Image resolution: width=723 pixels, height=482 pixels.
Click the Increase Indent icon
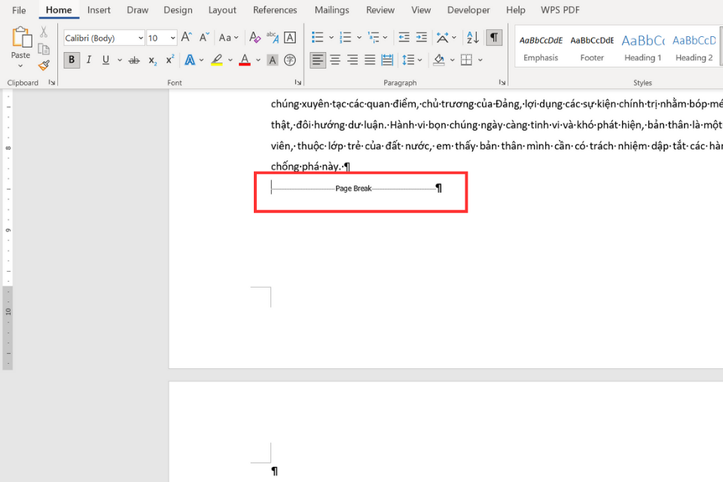point(420,36)
